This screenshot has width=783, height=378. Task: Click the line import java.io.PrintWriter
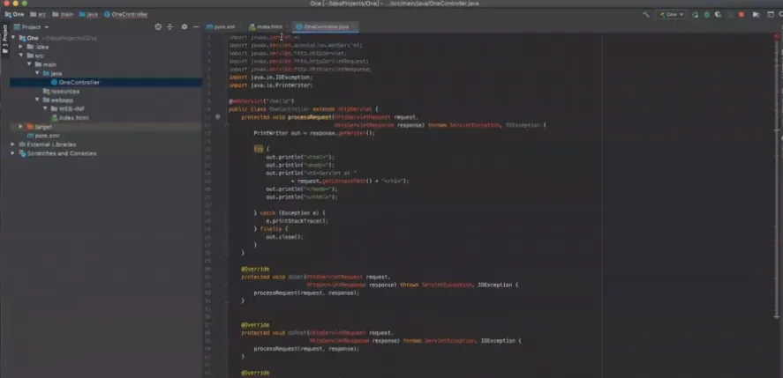pos(271,85)
